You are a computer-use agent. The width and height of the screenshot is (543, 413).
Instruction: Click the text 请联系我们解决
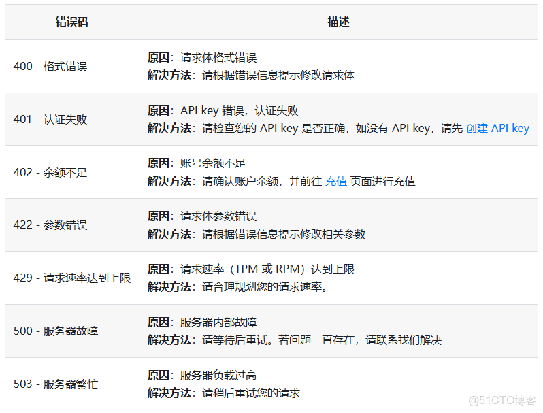pyautogui.click(x=404, y=340)
